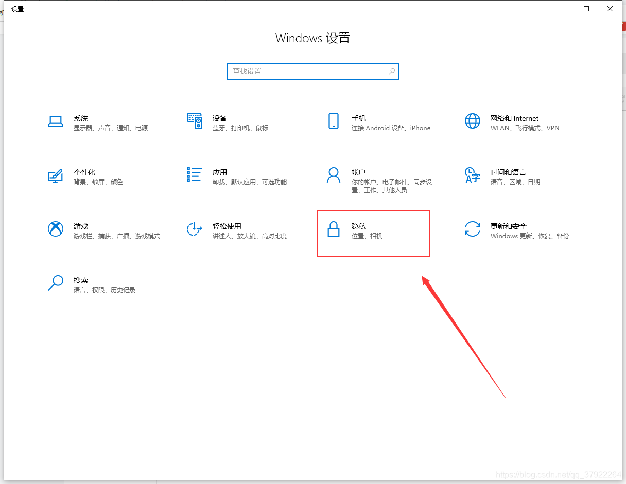Click the 连接 Android 设备、iPhone description
Image resolution: width=626 pixels, height=484 pixels.
(x=391, y=128)
